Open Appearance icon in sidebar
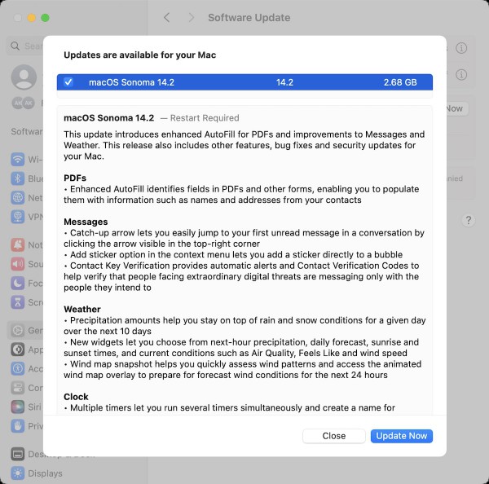This screenshot has width=489, height=484. [18, 350]
